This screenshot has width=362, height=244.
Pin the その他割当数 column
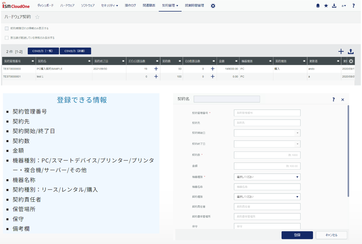[x=214, y=61]
